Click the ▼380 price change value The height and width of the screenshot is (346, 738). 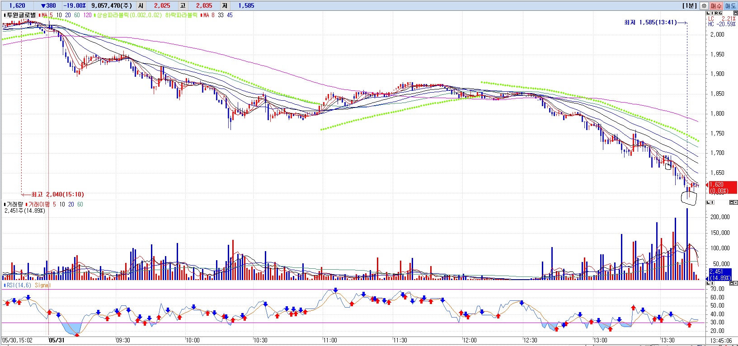coord(48,6)
